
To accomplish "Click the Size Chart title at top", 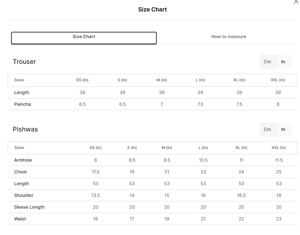I will (152, 10).
